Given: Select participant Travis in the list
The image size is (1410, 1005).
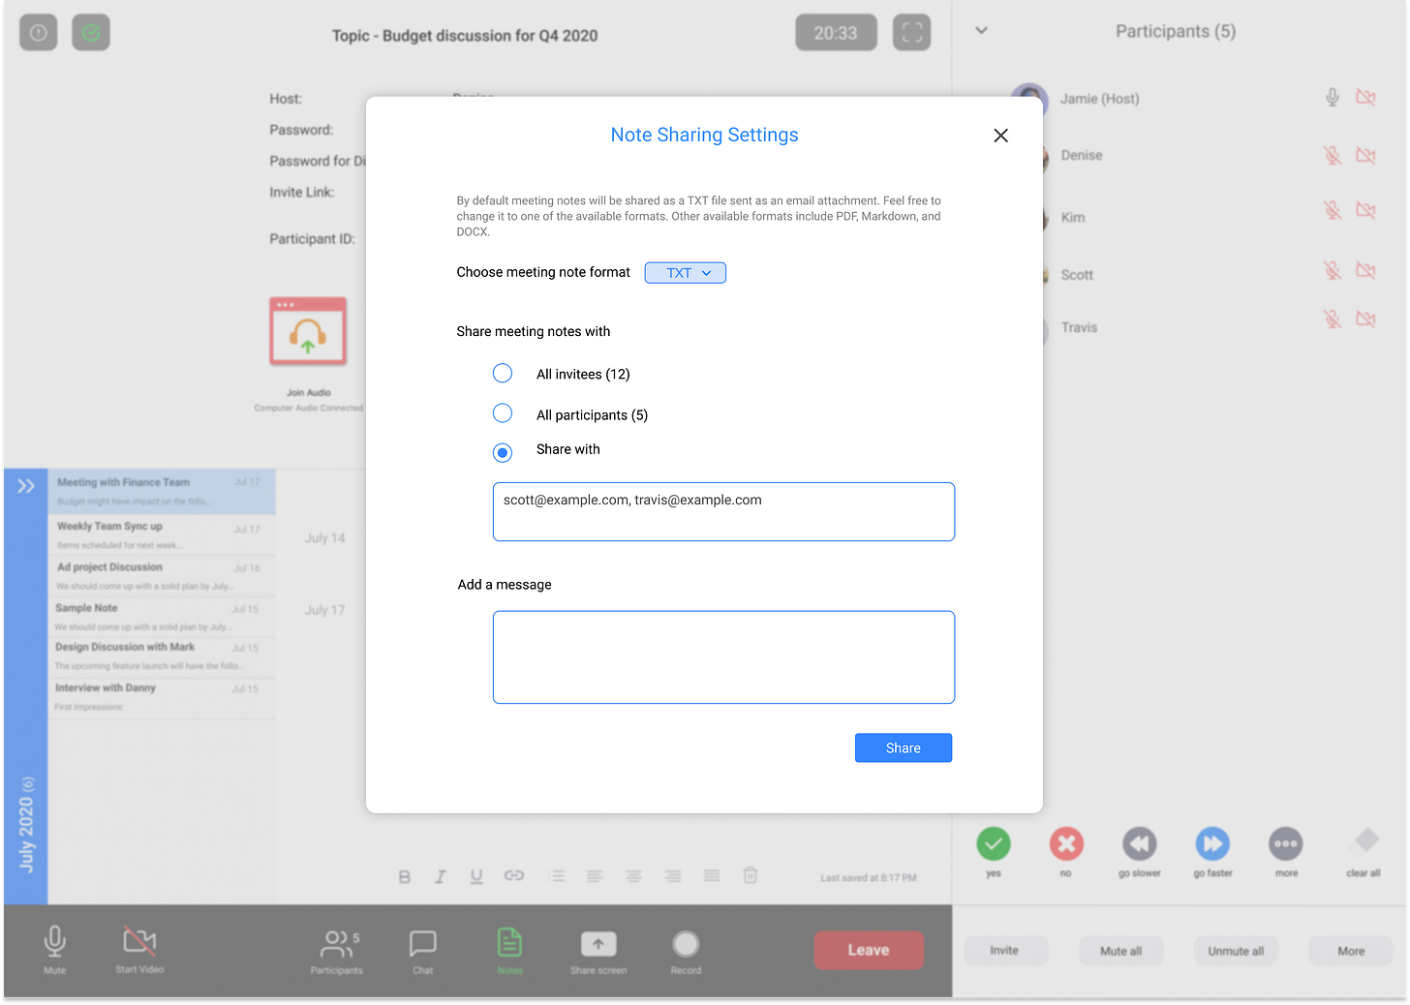Looking at the screenshot, I should [1079, 327].
